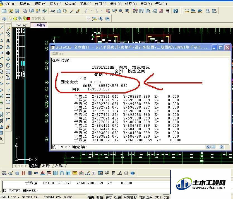The width and height of the screenshot is (233, 199).
Task: Toggle the layer on/off lightbulb icon
Action: tap(11, 19)
